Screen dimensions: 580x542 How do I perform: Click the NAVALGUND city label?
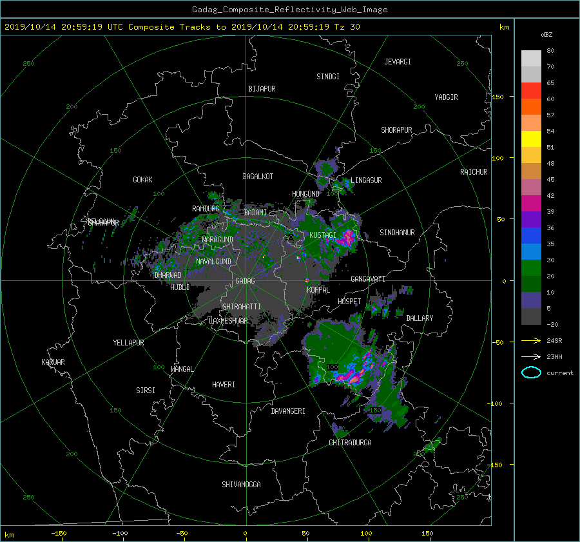point(213,262)
